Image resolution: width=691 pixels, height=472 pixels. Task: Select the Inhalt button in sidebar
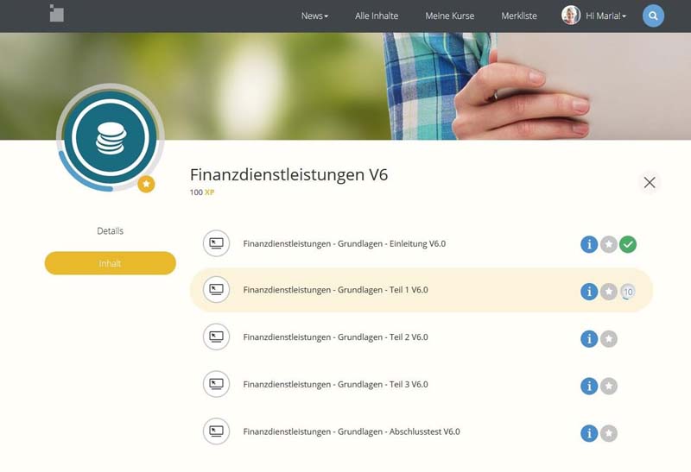tap(111, 263)
